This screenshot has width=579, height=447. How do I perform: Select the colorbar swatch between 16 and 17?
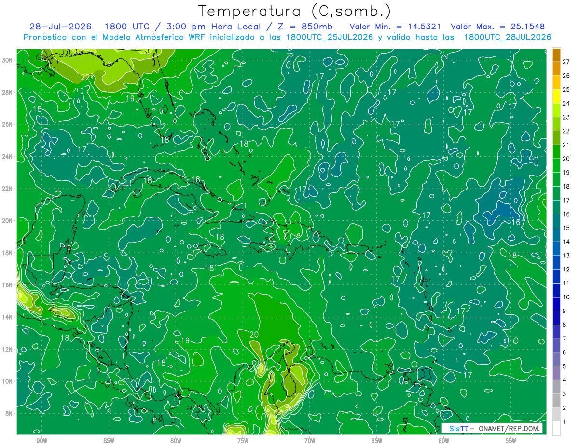pos(556,207)
